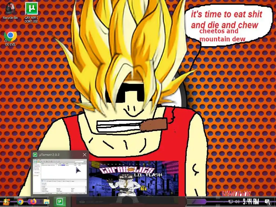Open the Recycle Bin desktop icon
The width and height of the screenshot is (276, 207).
(x=11, y=11)
